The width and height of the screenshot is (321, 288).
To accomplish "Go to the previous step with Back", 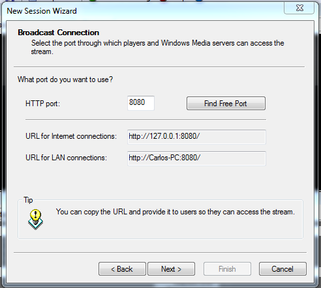I will [x=122, y=269].
